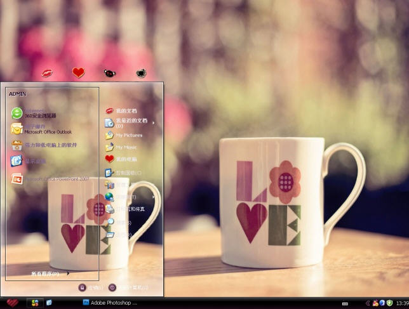Expand 所有程序(P) all programs
This screenshot has height=309, width=409.
click(50, 273)
